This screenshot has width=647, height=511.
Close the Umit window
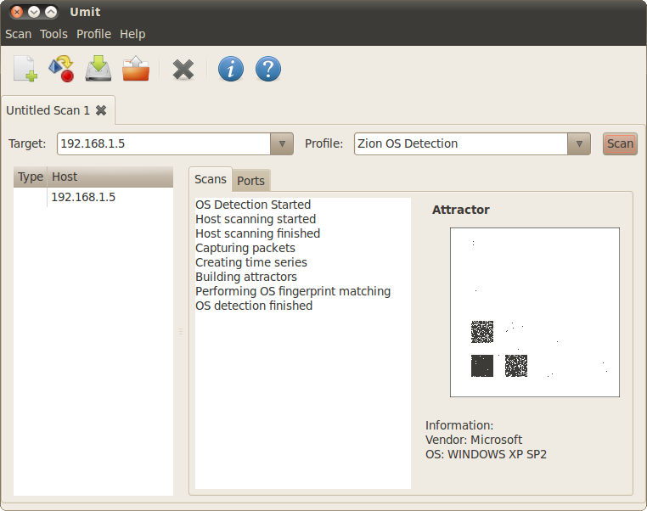click(x=16, y=12)
